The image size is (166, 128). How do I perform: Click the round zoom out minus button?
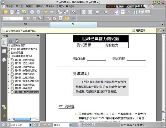click(x=97, y=12)
